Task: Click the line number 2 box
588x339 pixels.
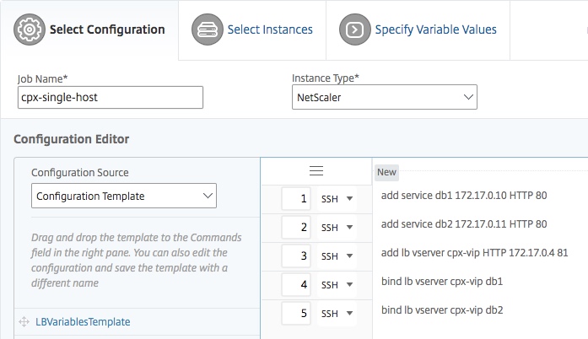Action: click(296, 227)
